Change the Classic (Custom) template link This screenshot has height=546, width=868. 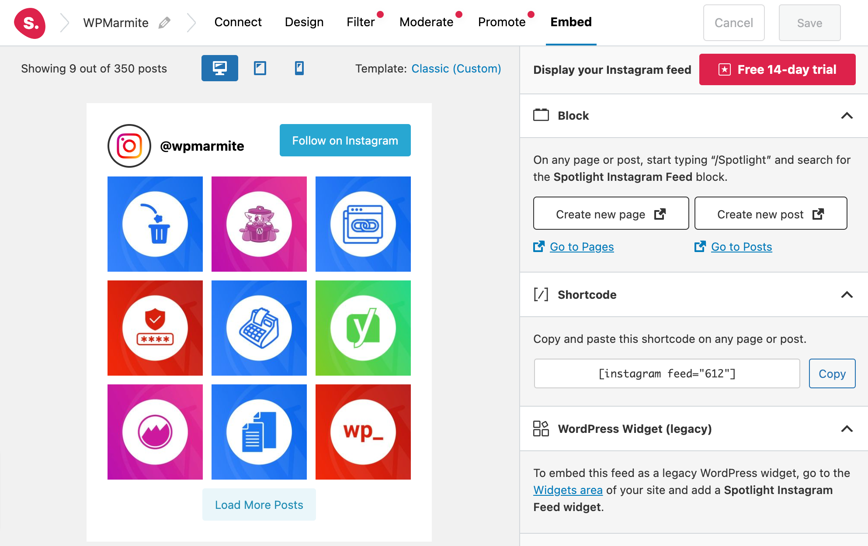coord(456,69)
